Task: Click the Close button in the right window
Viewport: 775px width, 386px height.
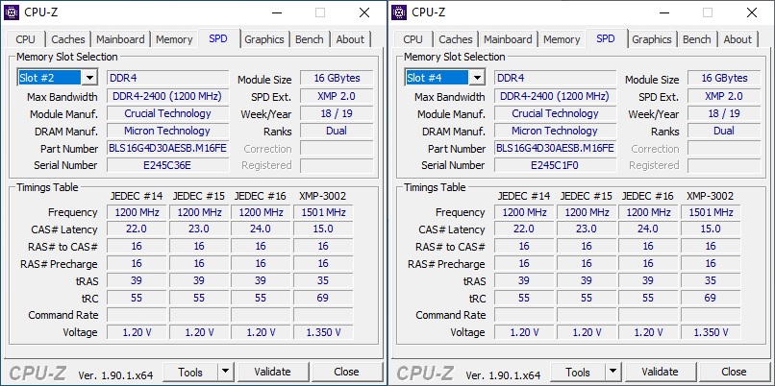Action: coord(734,372)
